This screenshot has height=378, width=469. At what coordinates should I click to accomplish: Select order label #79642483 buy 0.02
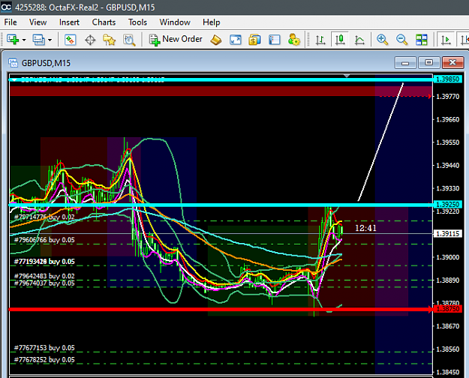[x=44, y=276]
